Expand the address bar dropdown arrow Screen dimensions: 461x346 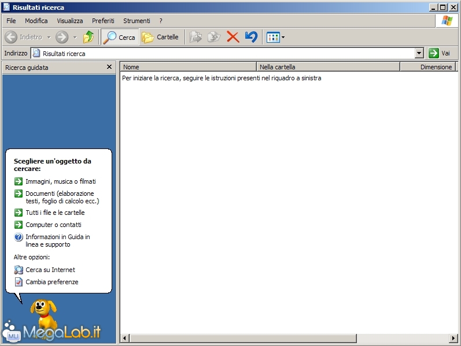[419, 53]
